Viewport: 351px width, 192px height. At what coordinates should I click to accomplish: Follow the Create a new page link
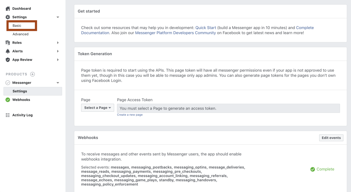(130, 115)
